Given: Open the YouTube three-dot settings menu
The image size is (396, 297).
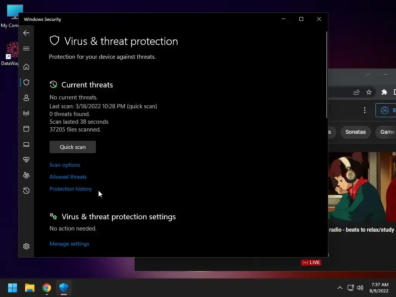Looking at the screenshot, I should tap(364, 110).
